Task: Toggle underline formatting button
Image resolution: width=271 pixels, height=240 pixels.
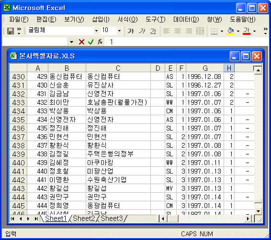Action: pos(153,31)
